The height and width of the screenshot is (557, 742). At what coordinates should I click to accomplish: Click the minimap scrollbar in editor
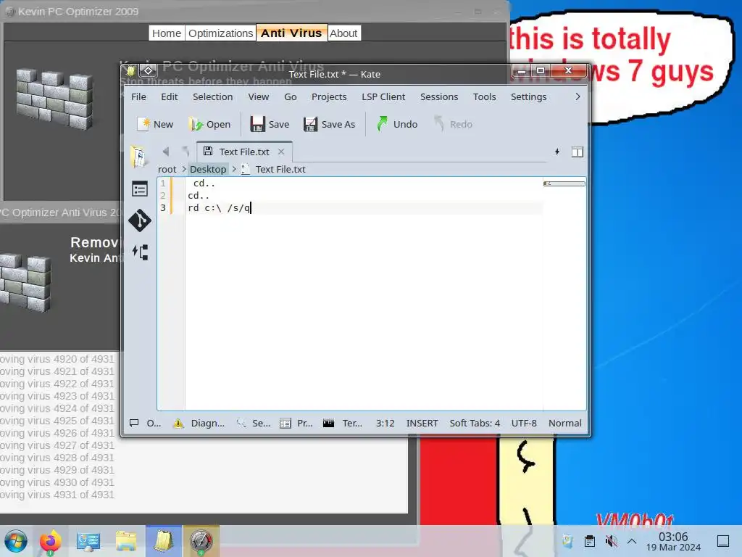pyautogui.click(x=564, y=183)
